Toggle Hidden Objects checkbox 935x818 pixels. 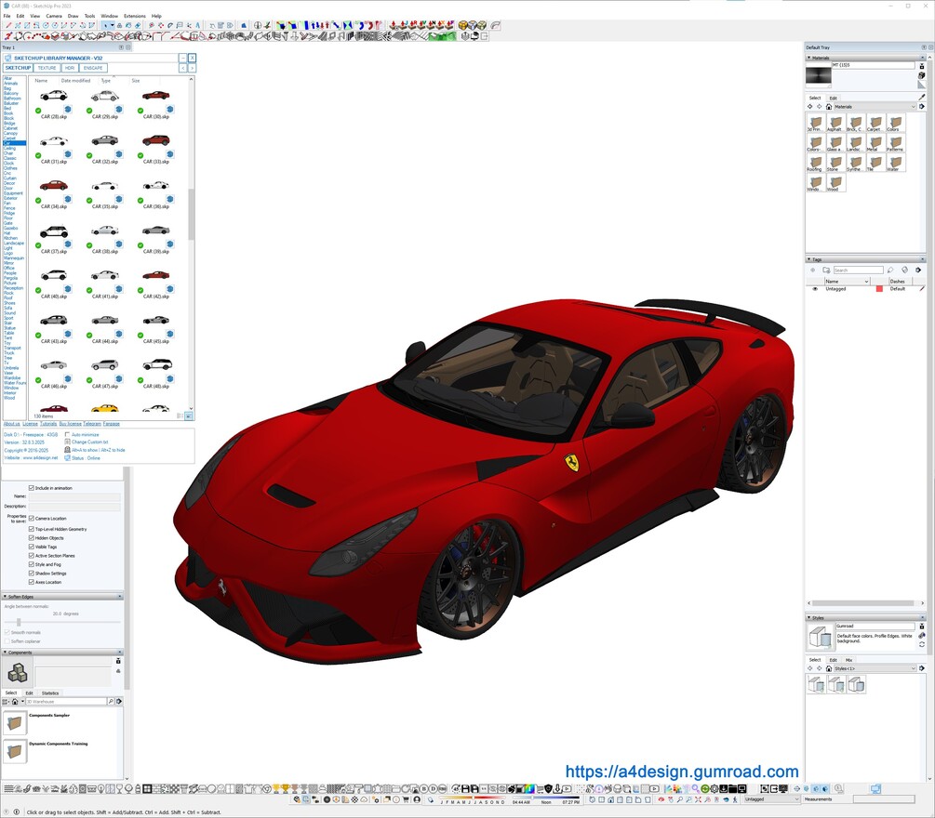(x=32, y=538)
